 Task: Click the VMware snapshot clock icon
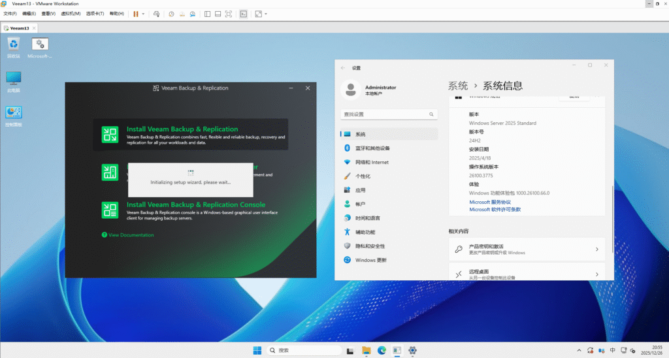(x=171, y=14)
